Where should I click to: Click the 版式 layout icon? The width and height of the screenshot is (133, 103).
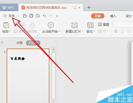click(x=90, y=25)
